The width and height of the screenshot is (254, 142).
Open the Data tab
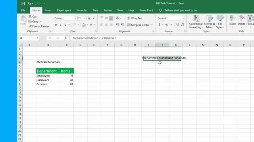click(95, 10)
